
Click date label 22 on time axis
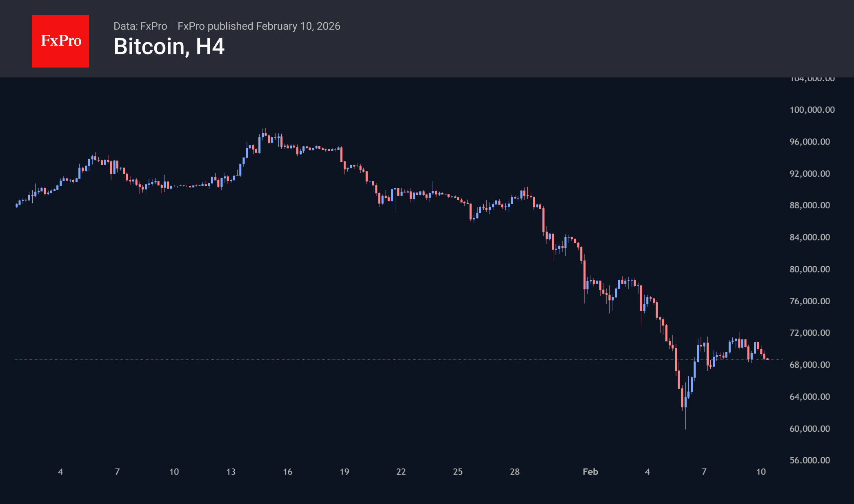(x=401, y=472)
